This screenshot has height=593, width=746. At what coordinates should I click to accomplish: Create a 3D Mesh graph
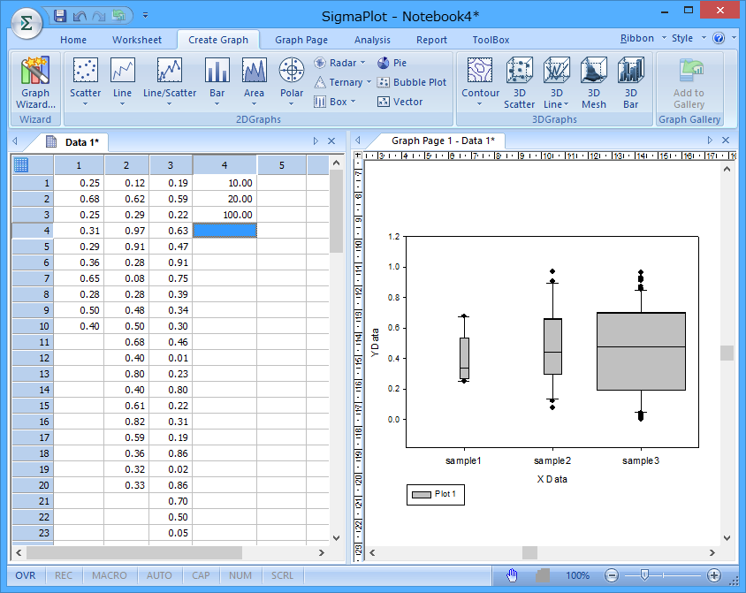pyautogui.click(x=594, y=83)
